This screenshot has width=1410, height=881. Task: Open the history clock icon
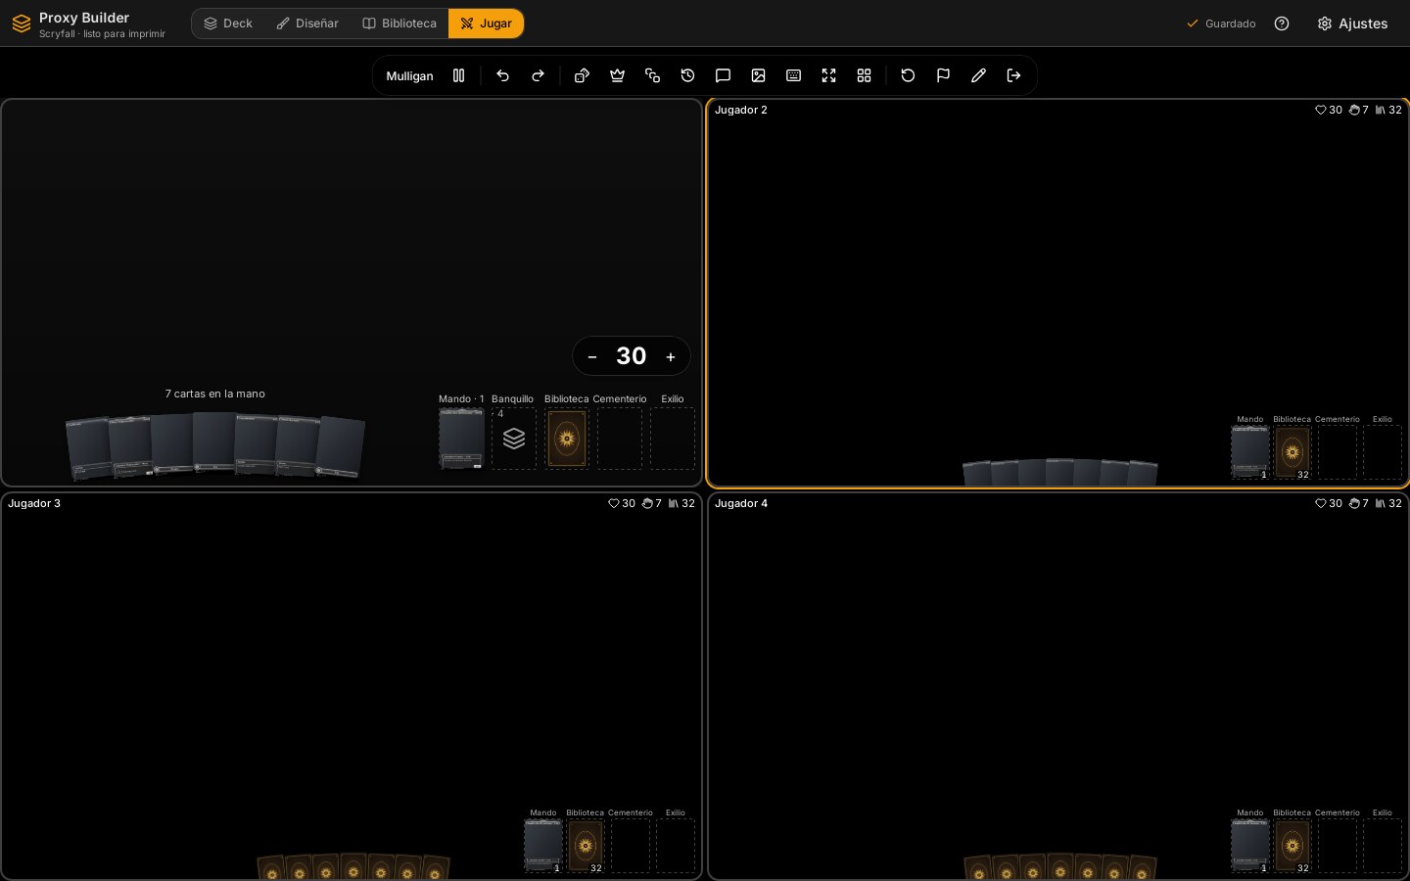687,75
